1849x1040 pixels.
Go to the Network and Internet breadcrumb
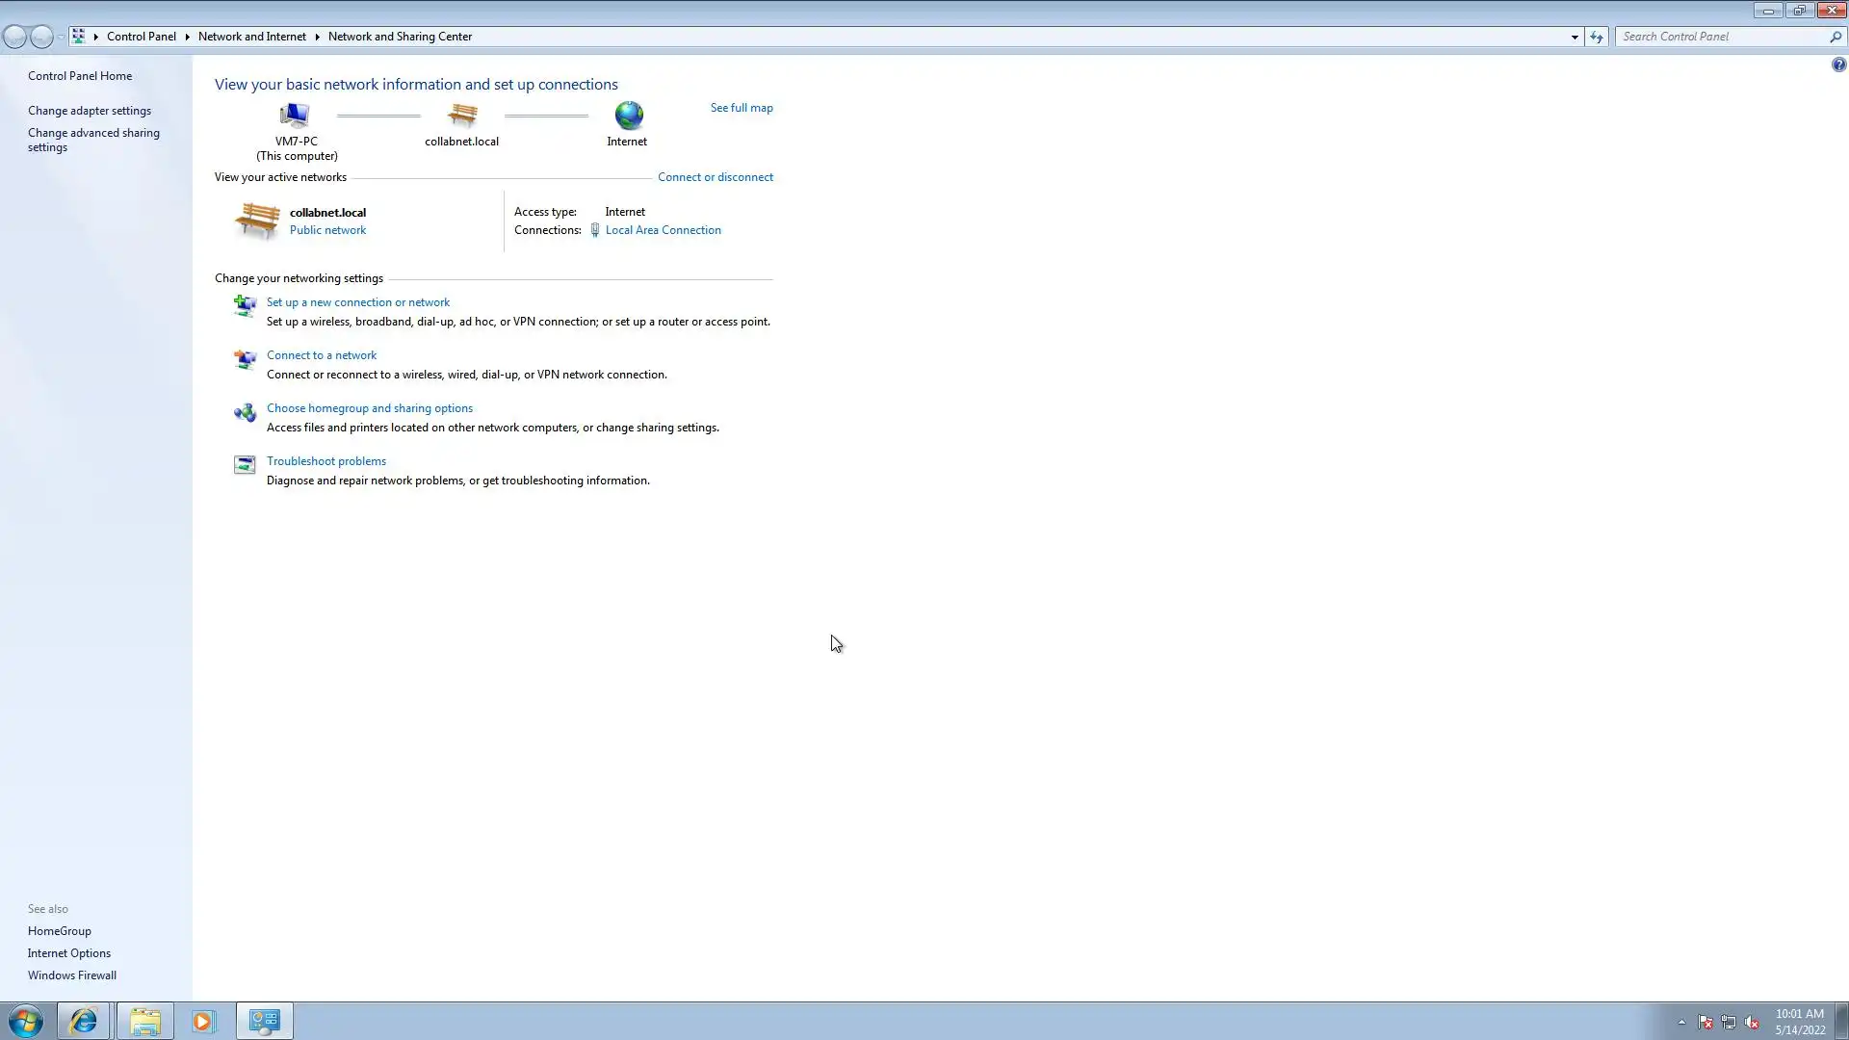(251, 37)
